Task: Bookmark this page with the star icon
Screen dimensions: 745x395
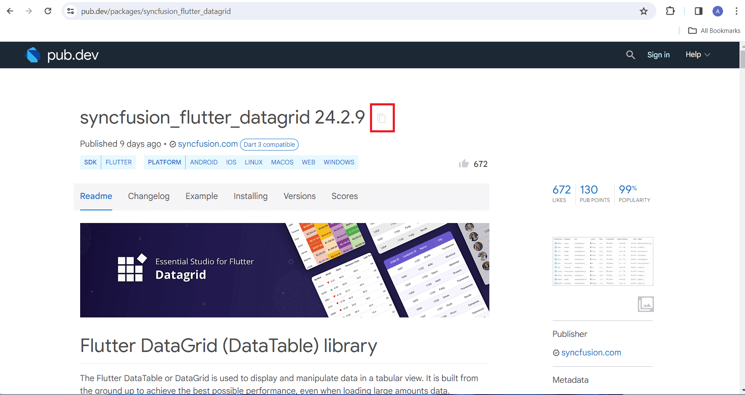Action: 644,11
